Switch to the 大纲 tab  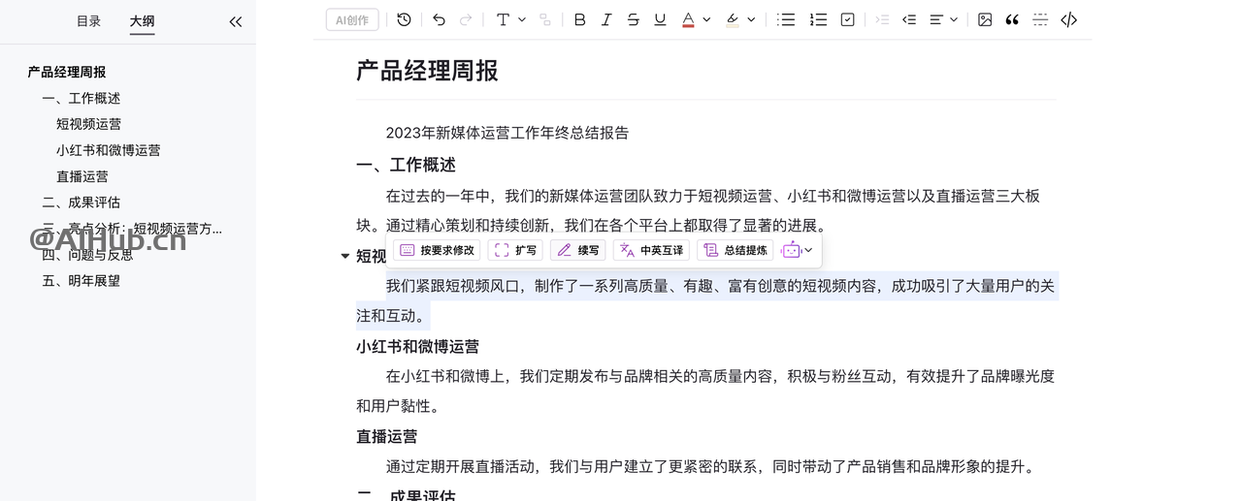point(142,21)
